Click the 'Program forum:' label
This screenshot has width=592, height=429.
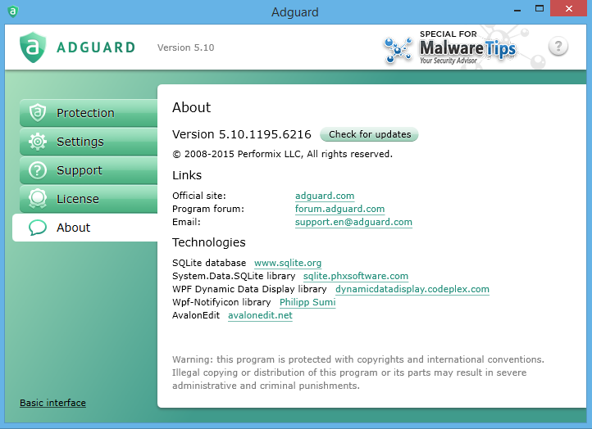208,209
